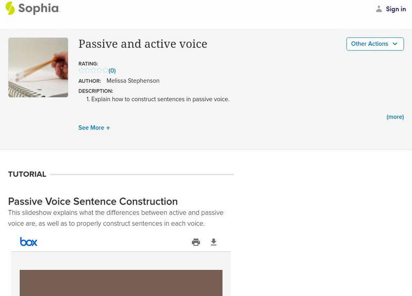Open the Other Actions dropdown
Screen dimensions: 412x296
pos(375,44)
